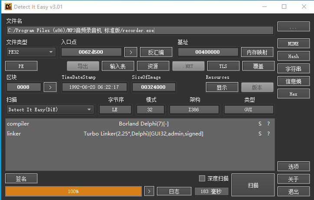Click the LE endianness button
Image resolution: width=314 pixels, height=200 pixels.
115,110
